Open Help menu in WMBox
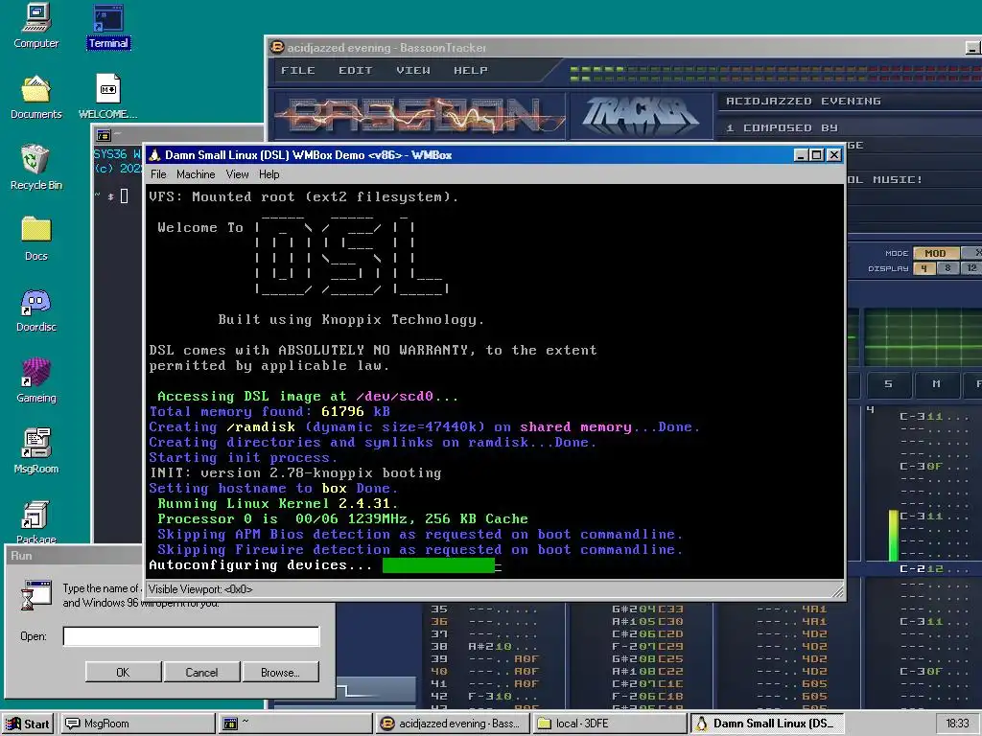Image resolution: width=982 pixels, height=736 pixels. pos(269,174)
